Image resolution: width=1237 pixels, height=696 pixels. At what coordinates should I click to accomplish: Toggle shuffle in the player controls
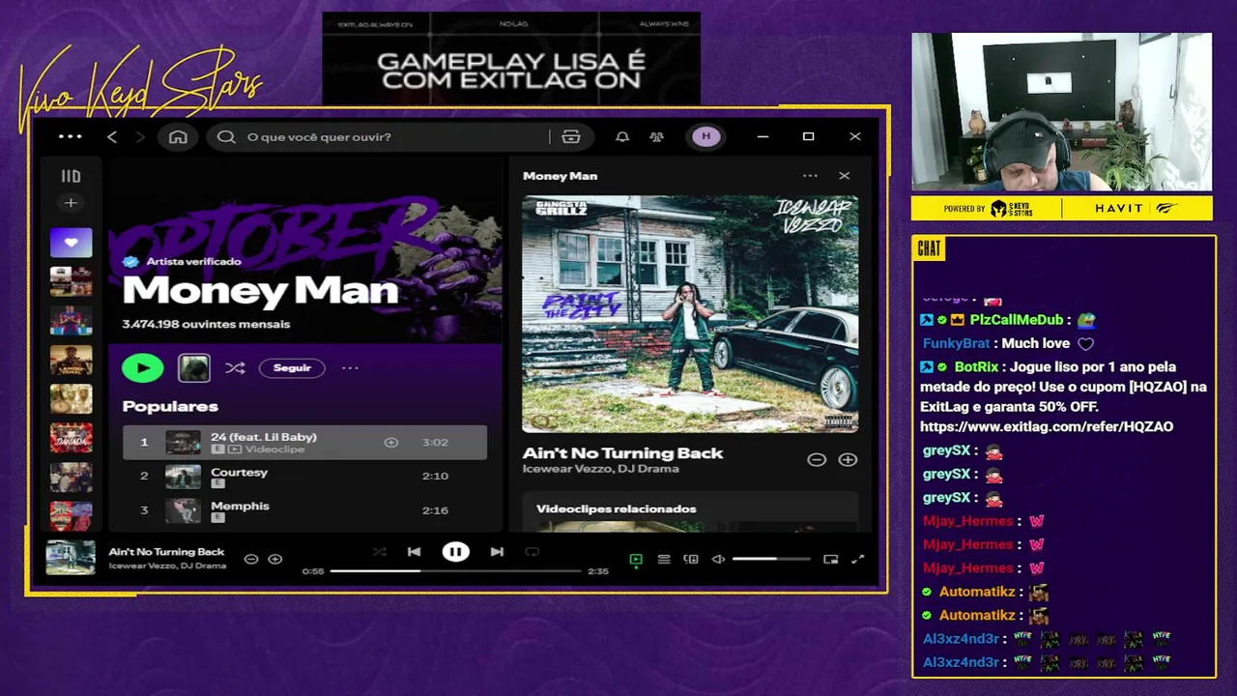[x=379, y=552]
